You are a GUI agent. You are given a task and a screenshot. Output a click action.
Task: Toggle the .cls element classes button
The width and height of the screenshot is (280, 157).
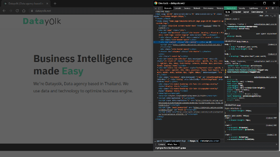tap(266, 16)
